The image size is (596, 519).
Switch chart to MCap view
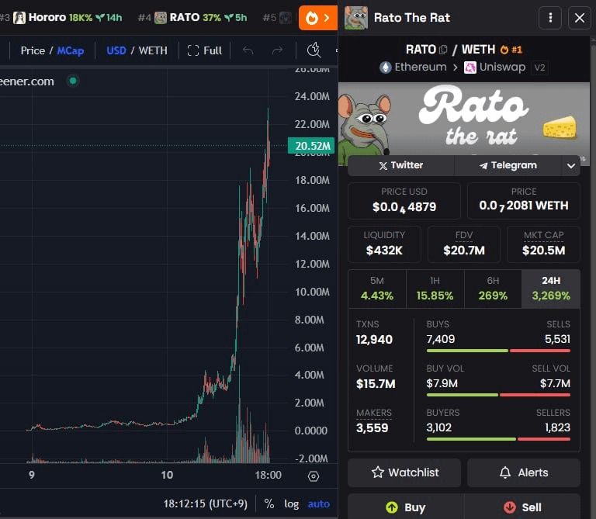click(71, 50)
